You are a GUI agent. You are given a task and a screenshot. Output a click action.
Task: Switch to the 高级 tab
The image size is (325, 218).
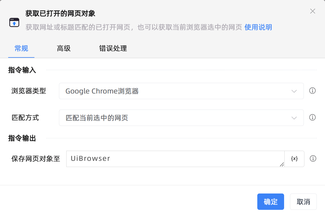tap(64, 48)
